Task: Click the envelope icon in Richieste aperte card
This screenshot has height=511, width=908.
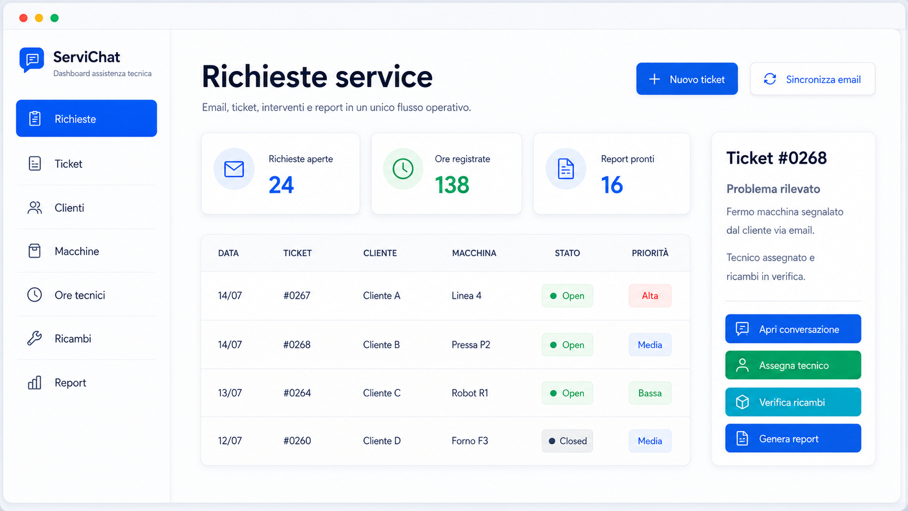Action: point(234,169)
